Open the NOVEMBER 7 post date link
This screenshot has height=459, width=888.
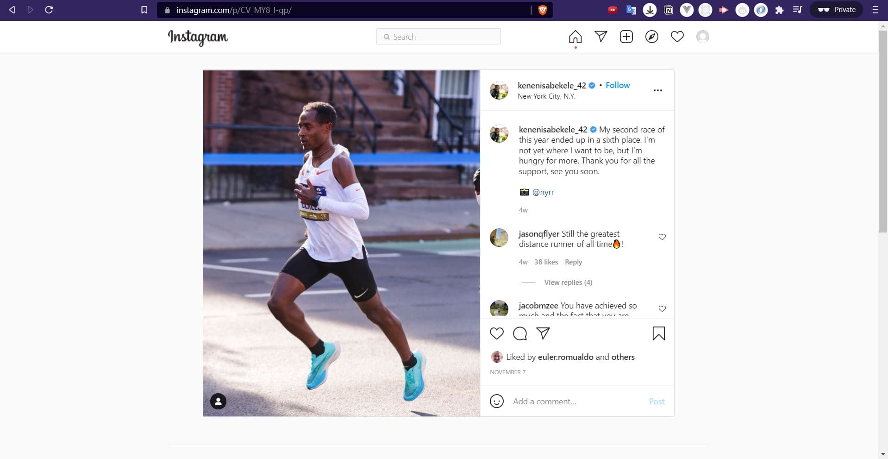click(x=507, y=372)
